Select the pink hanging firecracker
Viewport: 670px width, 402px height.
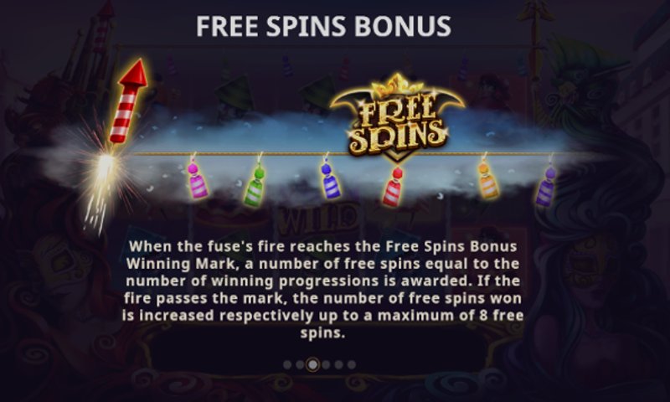pyautogui.click(x=197, y=179)
